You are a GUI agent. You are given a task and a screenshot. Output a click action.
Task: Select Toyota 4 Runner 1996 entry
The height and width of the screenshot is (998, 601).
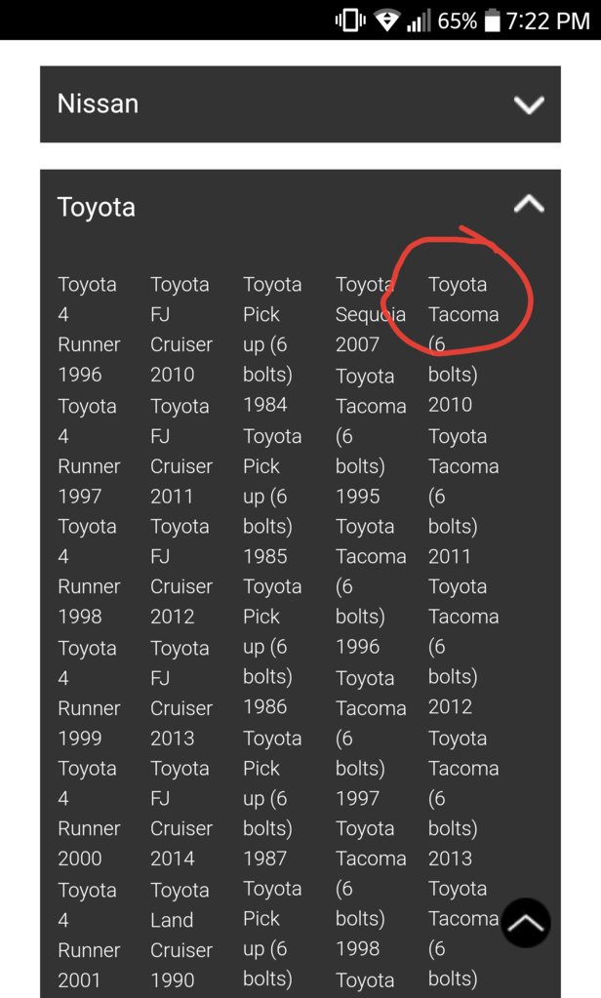[89, 329]
